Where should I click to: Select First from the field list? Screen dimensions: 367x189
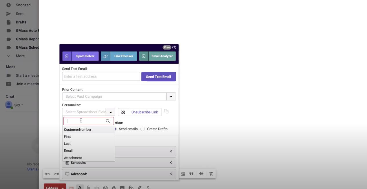[x=89, y=137]
